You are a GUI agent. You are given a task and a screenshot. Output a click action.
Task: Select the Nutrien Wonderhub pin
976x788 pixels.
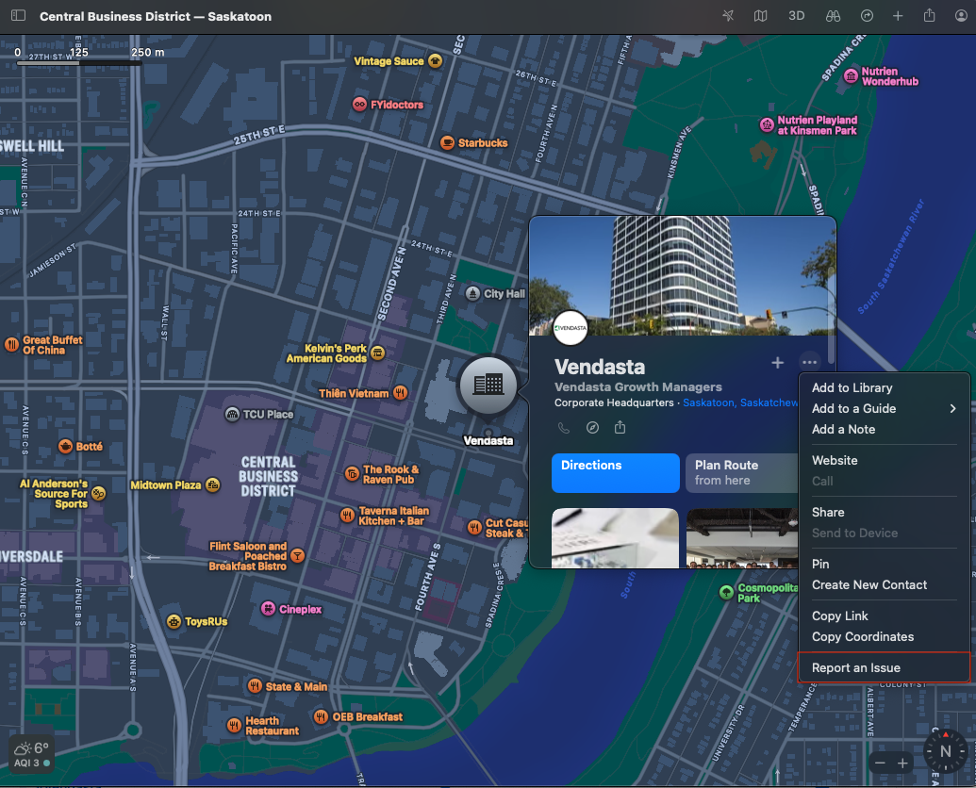point(851,76)
